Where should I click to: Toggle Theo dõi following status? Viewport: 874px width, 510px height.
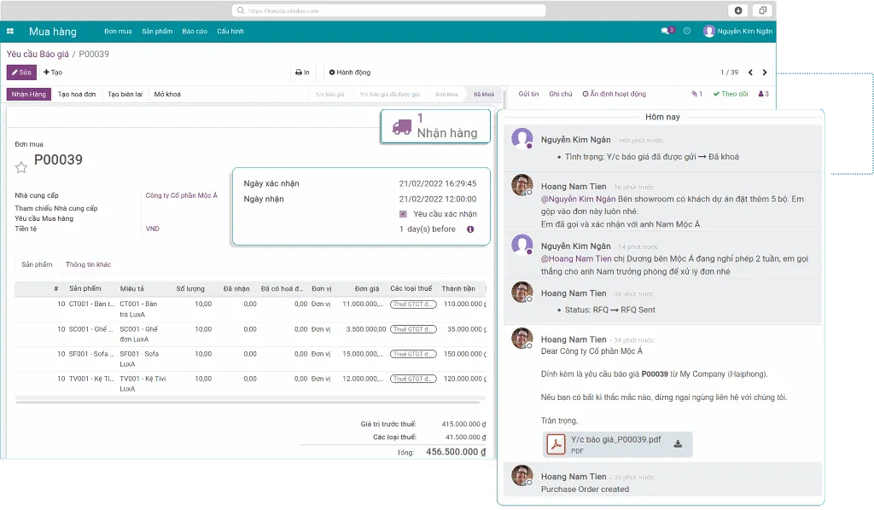(731, 94)
